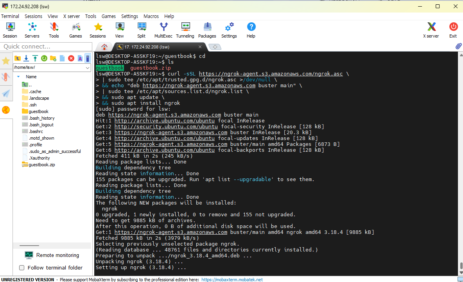The width and height of the screenshot is (463, 282).
Task: Click the blue server icon in SFTP toolbar
Action: (88, 58)
